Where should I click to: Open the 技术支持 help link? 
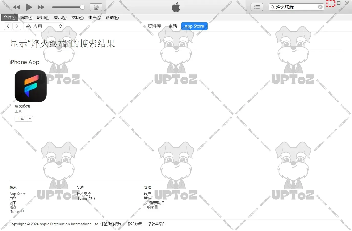(x=84, y=194)
